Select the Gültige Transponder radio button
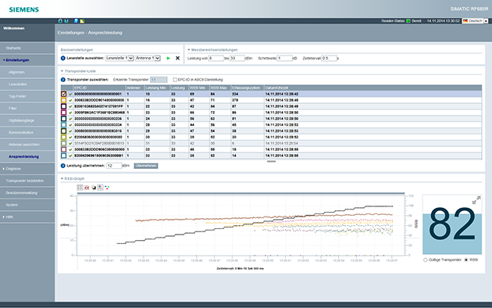492x308 pixels. (x=426, y=260)
